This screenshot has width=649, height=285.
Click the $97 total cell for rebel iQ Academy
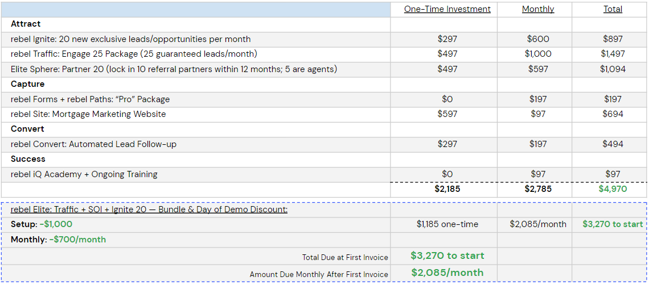613,174
